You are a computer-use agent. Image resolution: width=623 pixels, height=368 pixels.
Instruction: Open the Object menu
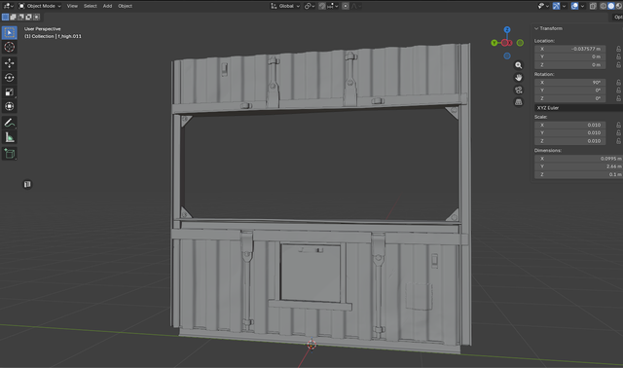pyautogui.click(x=125, y=6)
